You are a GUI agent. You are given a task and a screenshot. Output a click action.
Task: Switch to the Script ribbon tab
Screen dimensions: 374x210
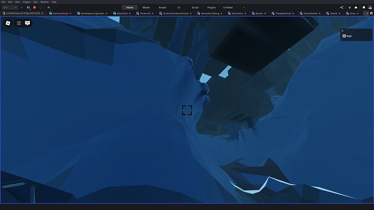195,8
